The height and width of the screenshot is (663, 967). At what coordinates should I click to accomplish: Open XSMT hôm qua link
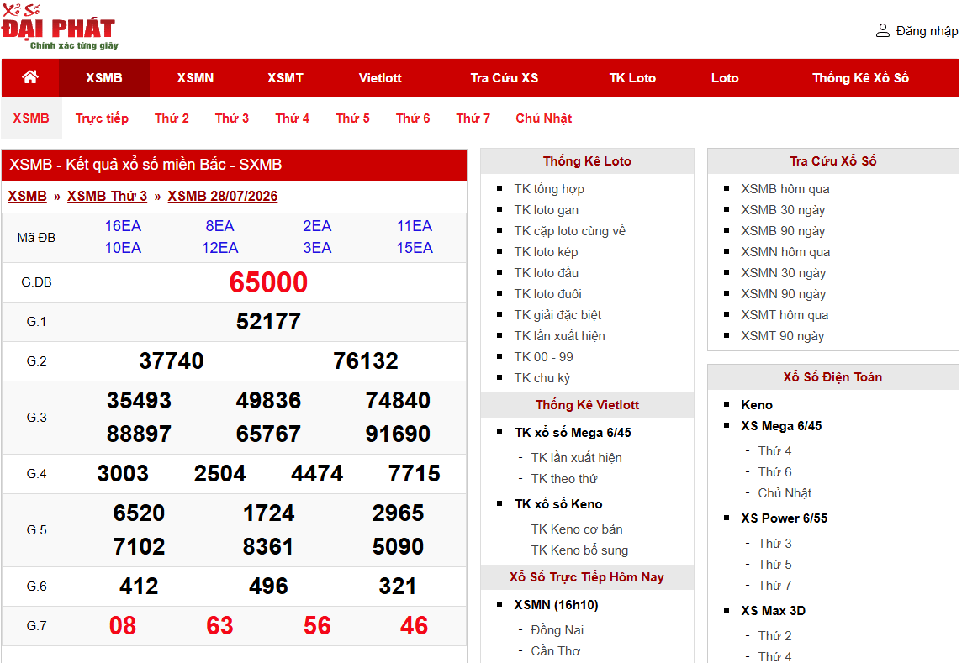click(785, 315)
